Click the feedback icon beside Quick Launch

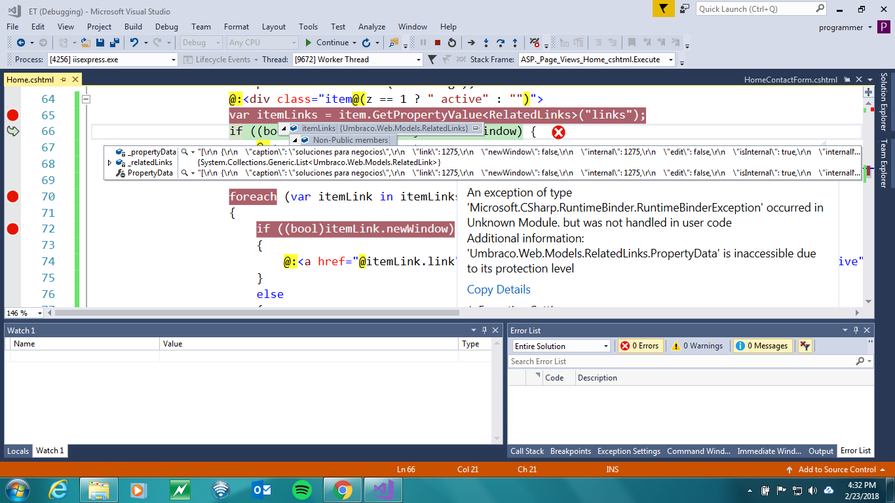click(685, 9)
